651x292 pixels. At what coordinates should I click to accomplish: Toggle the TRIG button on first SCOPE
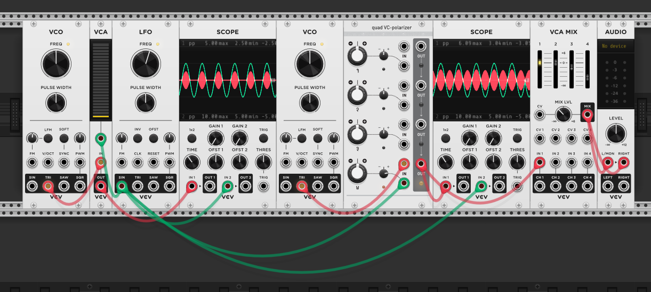pyautogui.click(x=264, y=139)
